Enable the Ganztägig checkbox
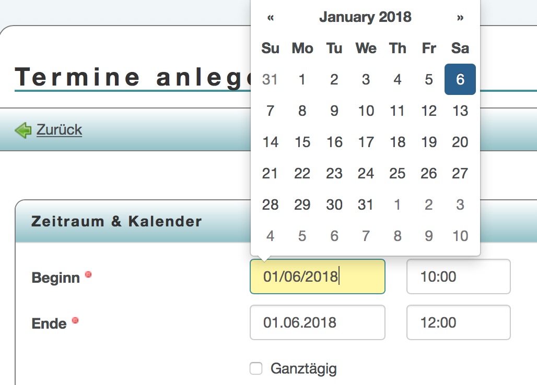537x385 pixels. (256, 368)
